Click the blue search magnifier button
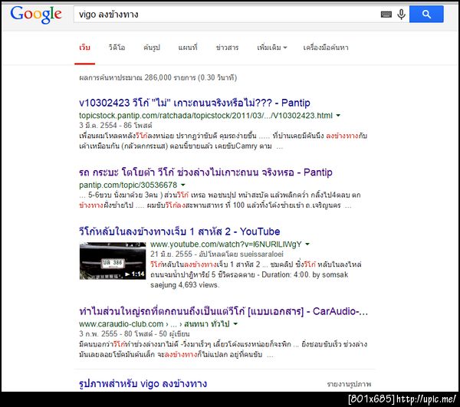460x407 pixels. (426, 14)
